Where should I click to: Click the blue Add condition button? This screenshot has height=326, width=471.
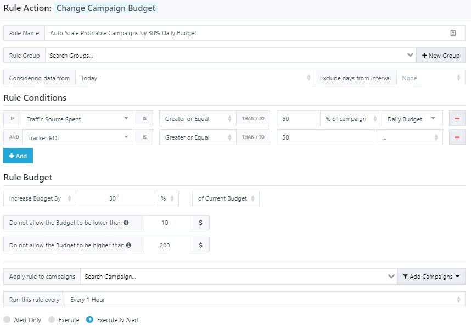tap(18, 156)
